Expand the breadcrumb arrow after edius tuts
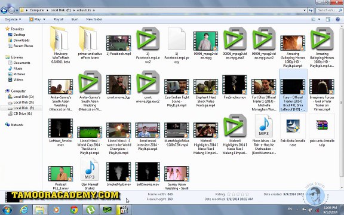The image size is (344, 215). tap(94, 10)
